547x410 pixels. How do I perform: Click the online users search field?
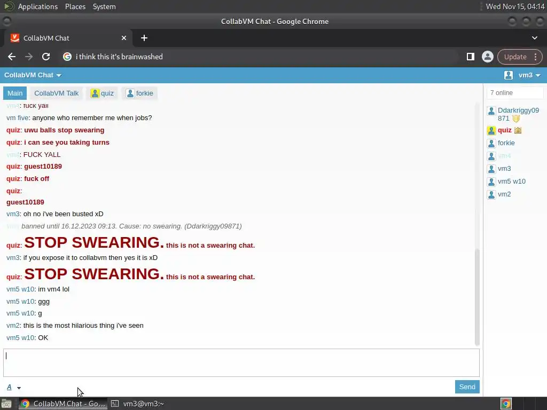point(515,93)
